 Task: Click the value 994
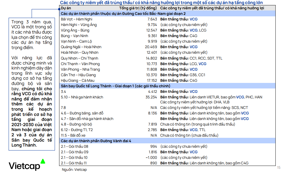tap(154, 147)
